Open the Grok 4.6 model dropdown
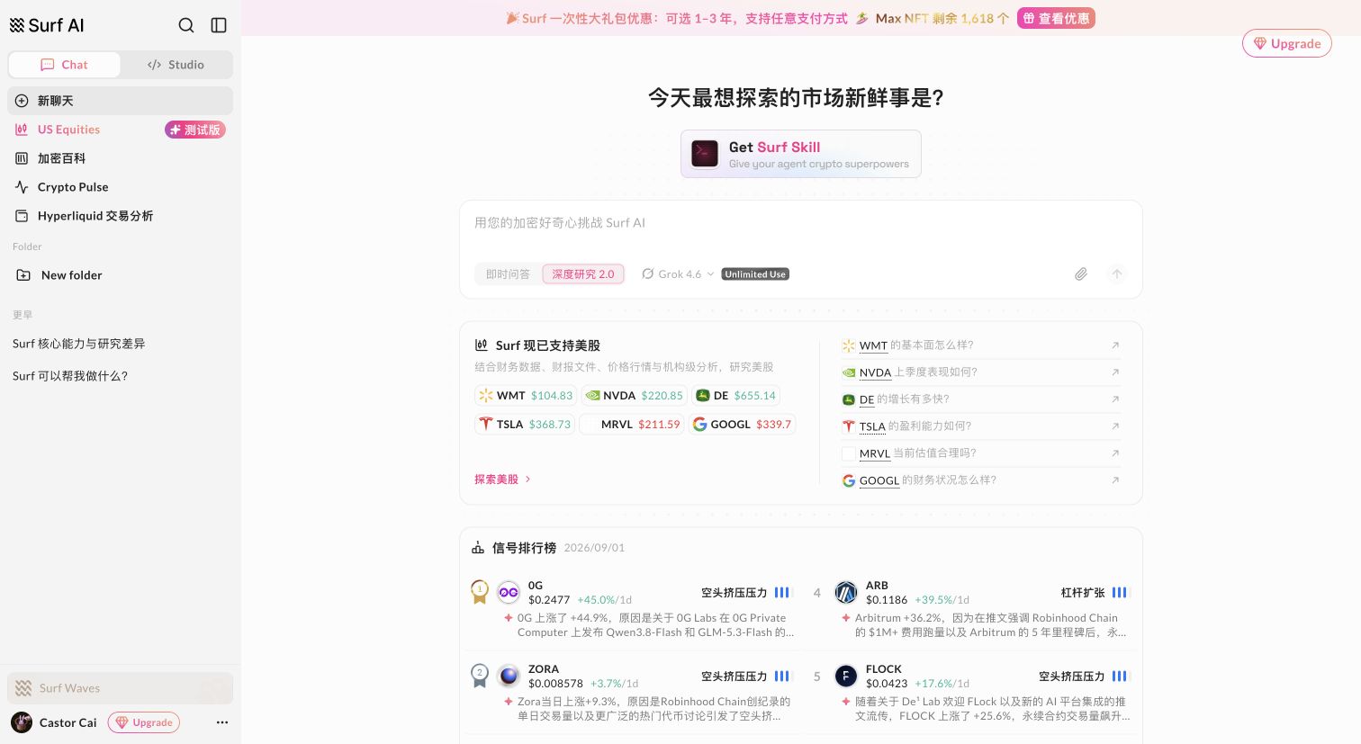 point(678,274)
